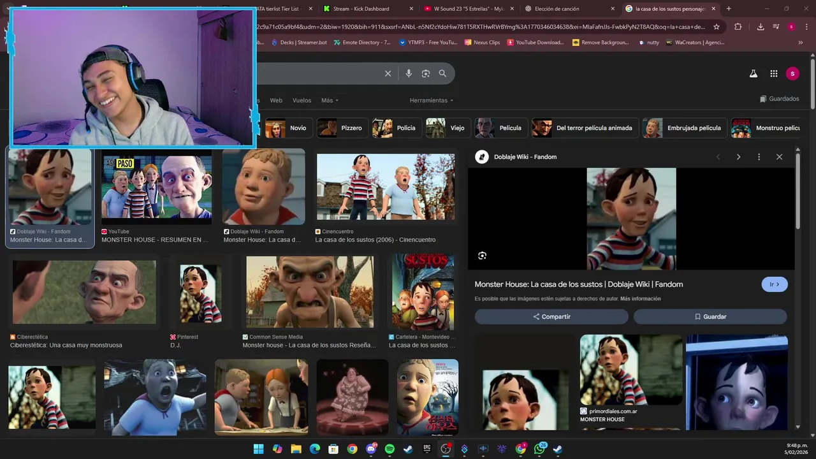Open Guardados saved items link
The height and width of the screenshot is (459, 816).
(x=779, y=99)
